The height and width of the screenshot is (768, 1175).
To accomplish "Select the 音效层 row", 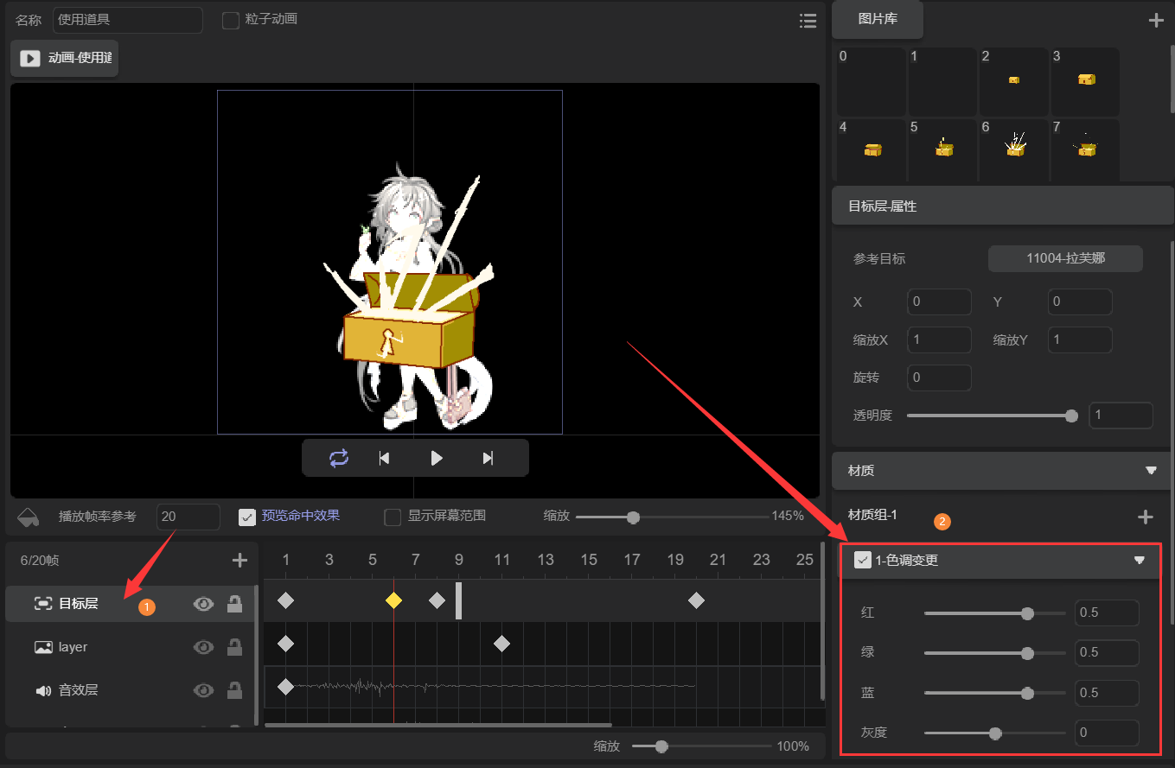I will pyautogui.click(x=130, y=690).
